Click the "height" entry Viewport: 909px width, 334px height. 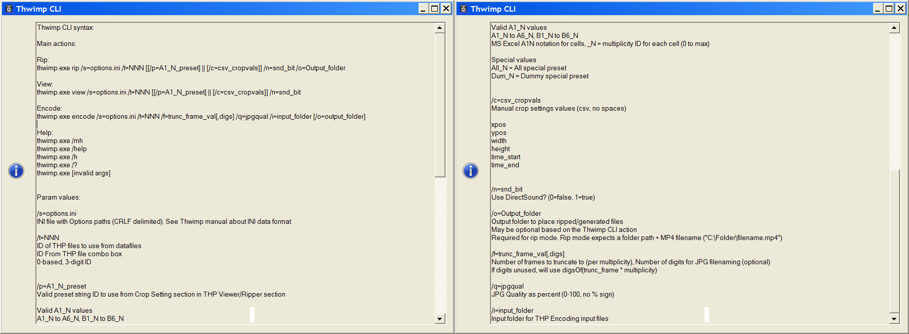(x=500, y=149)
